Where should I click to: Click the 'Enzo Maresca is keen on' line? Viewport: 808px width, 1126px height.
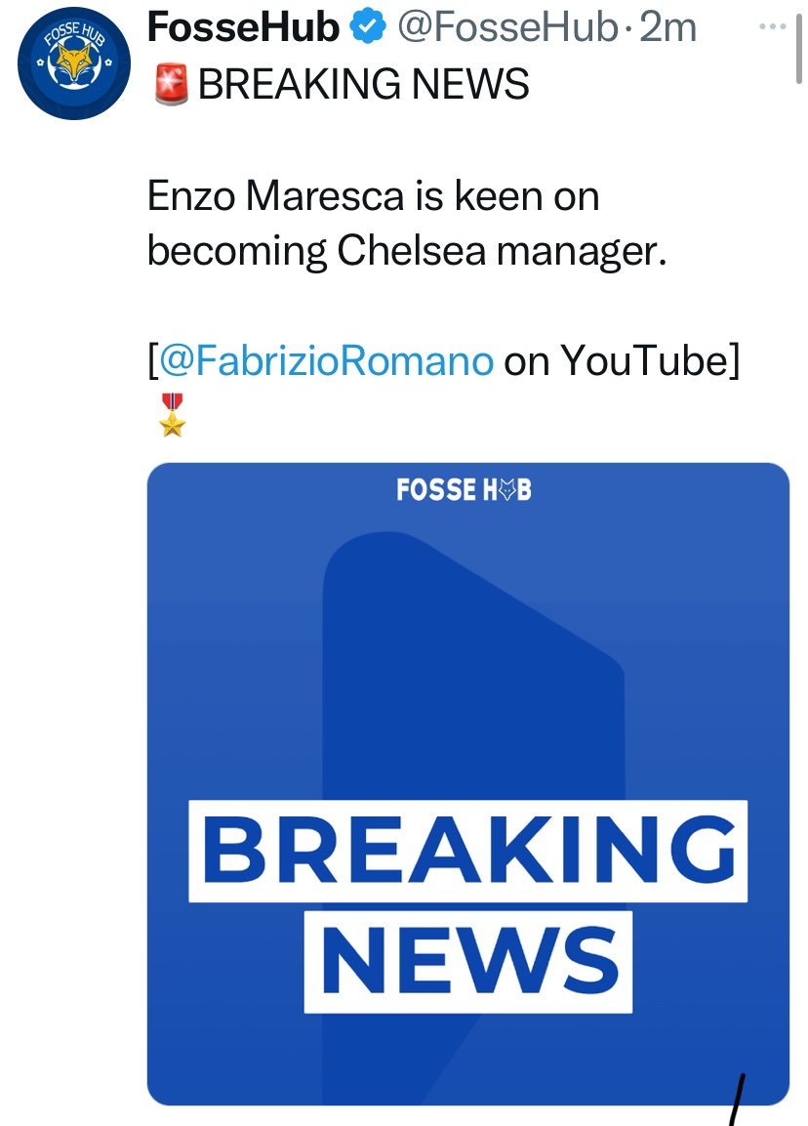(x=373, y=195)
